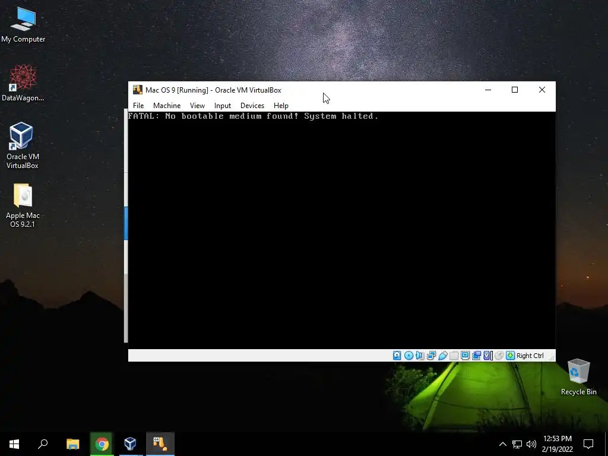608x456 pixels.
Task: Click the keyboard capture green arrow icon
Action: (x=510, y=356)
